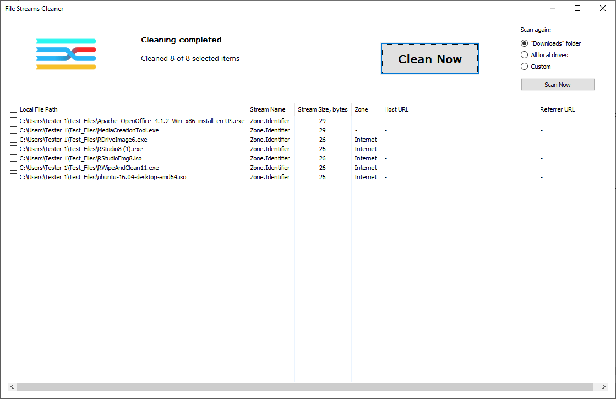Maximize the File Streams Cleaner window
The width and height of the screenshot is (616, 399).
(577, 8)
